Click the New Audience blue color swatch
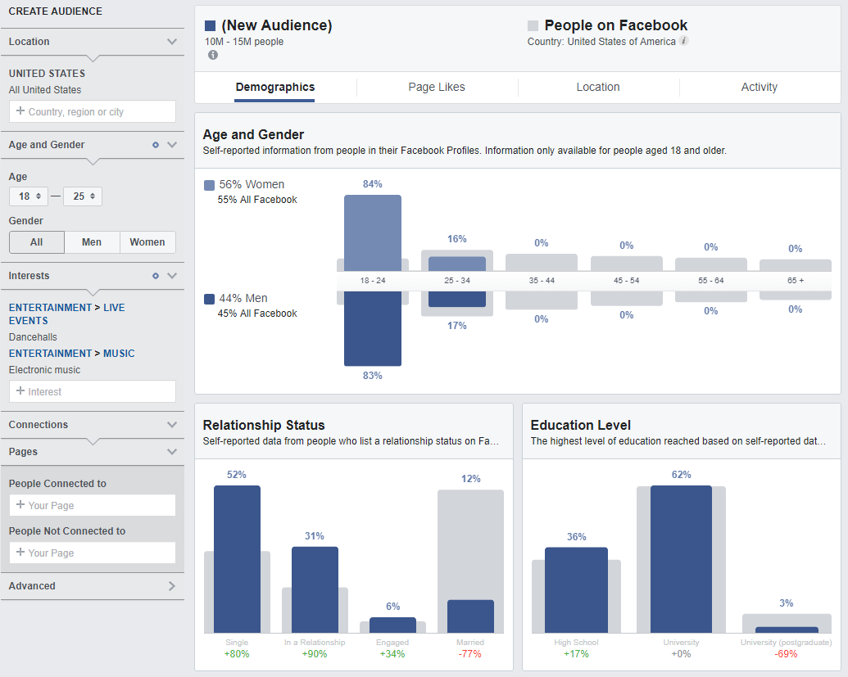This screenshot has height=677, width=848. click(211, 26)
